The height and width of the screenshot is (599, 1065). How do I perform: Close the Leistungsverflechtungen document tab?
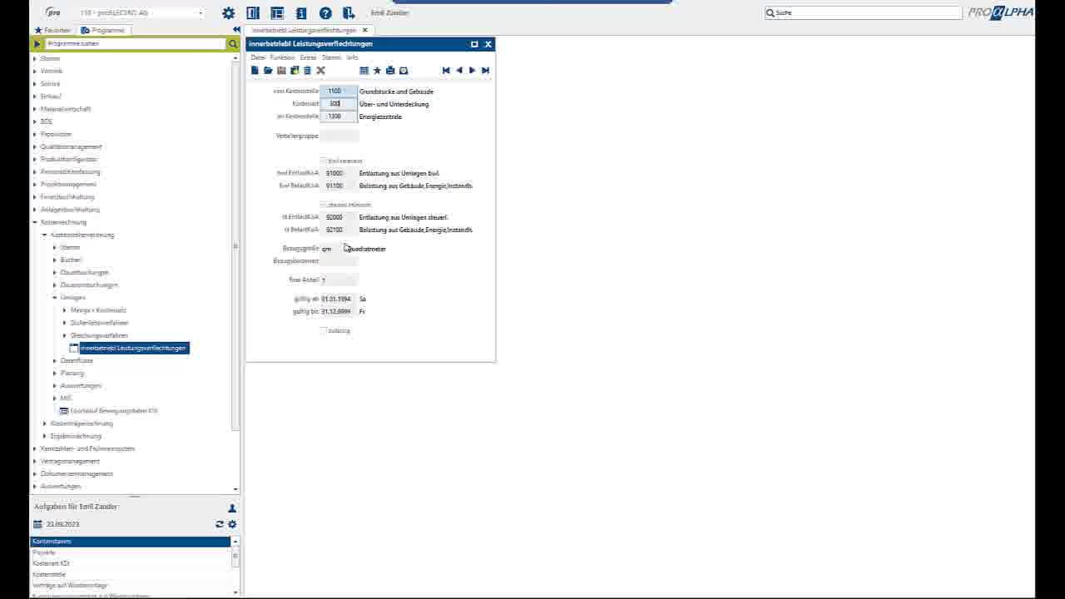(x=364, y=30)
